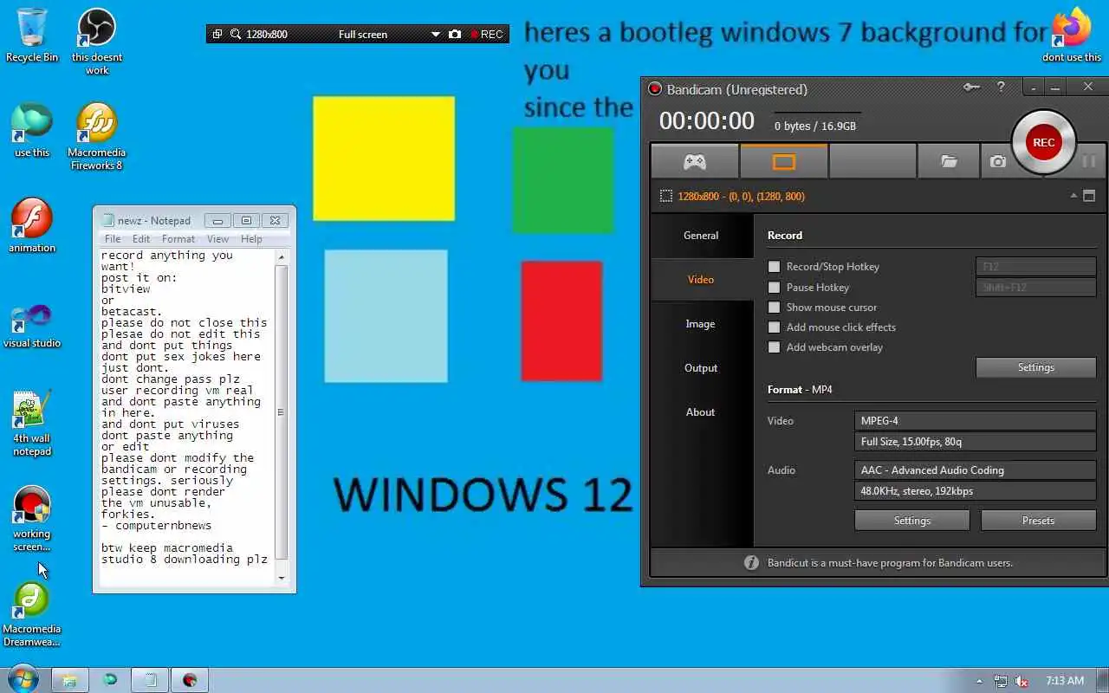
Task: Open the File menu in Notepad
Action: pyautogui.click(x=113, y=239)
